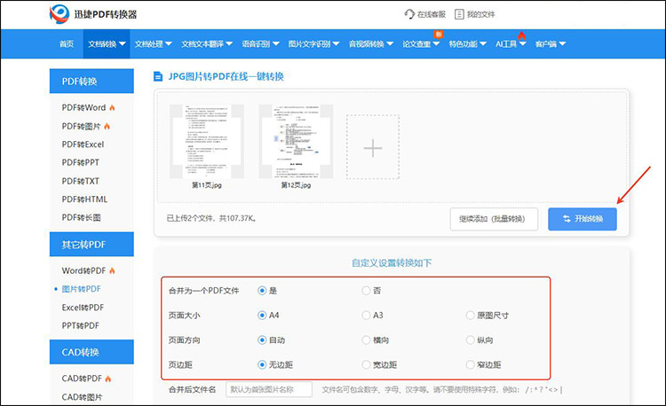Click 继续添加 (批量转换) button
666x406 pixels.
(494, 219)
